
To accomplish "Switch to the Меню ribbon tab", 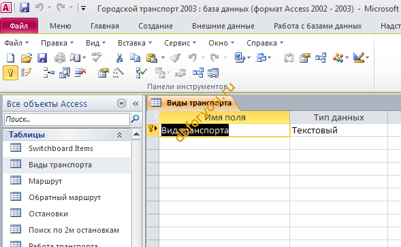I will coord(61,26).
